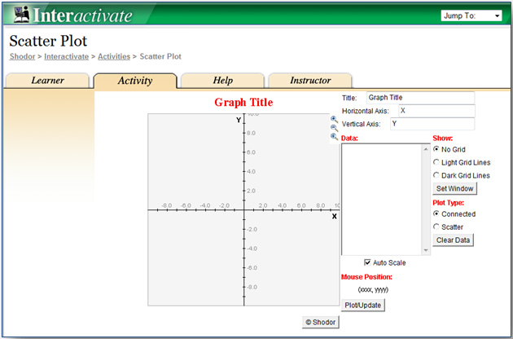Open the Help tab
Screen dimensions: 513x339
[x=223, y=81]
